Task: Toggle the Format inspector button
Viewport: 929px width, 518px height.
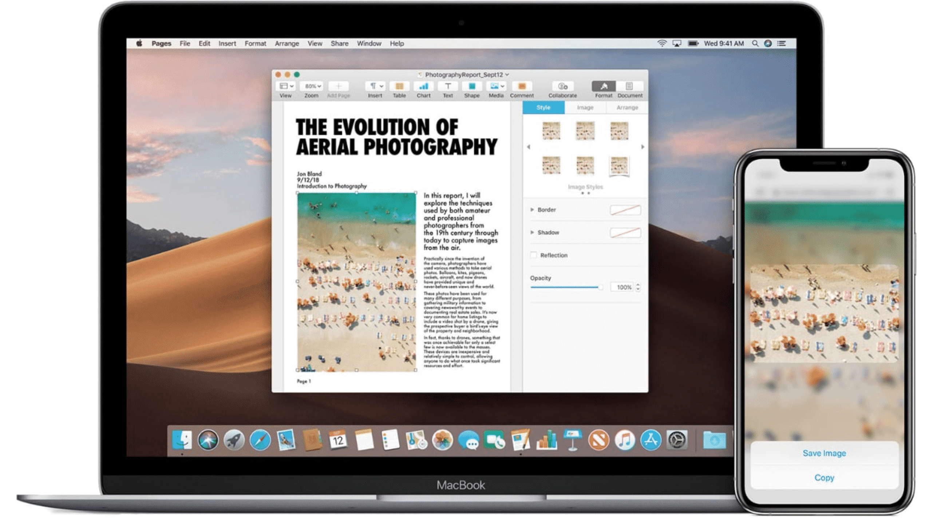Action: [x=604, y=87]
